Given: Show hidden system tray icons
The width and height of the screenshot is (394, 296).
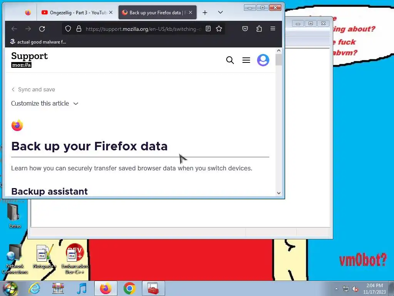Looking at the screenshot, I should (336, 289).
